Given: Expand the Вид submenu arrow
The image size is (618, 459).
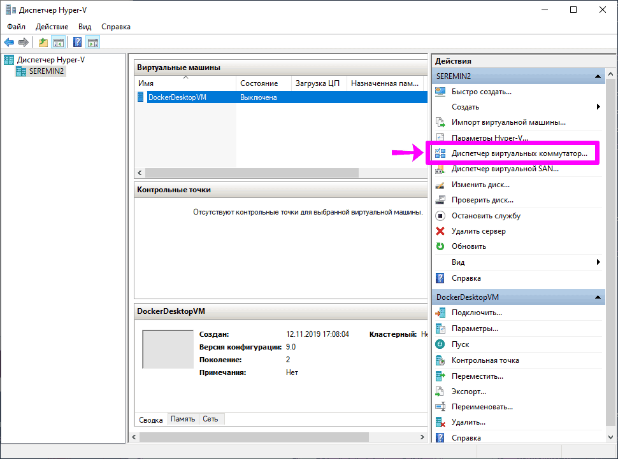Looking at the screenshot, I should coord(598,262).
